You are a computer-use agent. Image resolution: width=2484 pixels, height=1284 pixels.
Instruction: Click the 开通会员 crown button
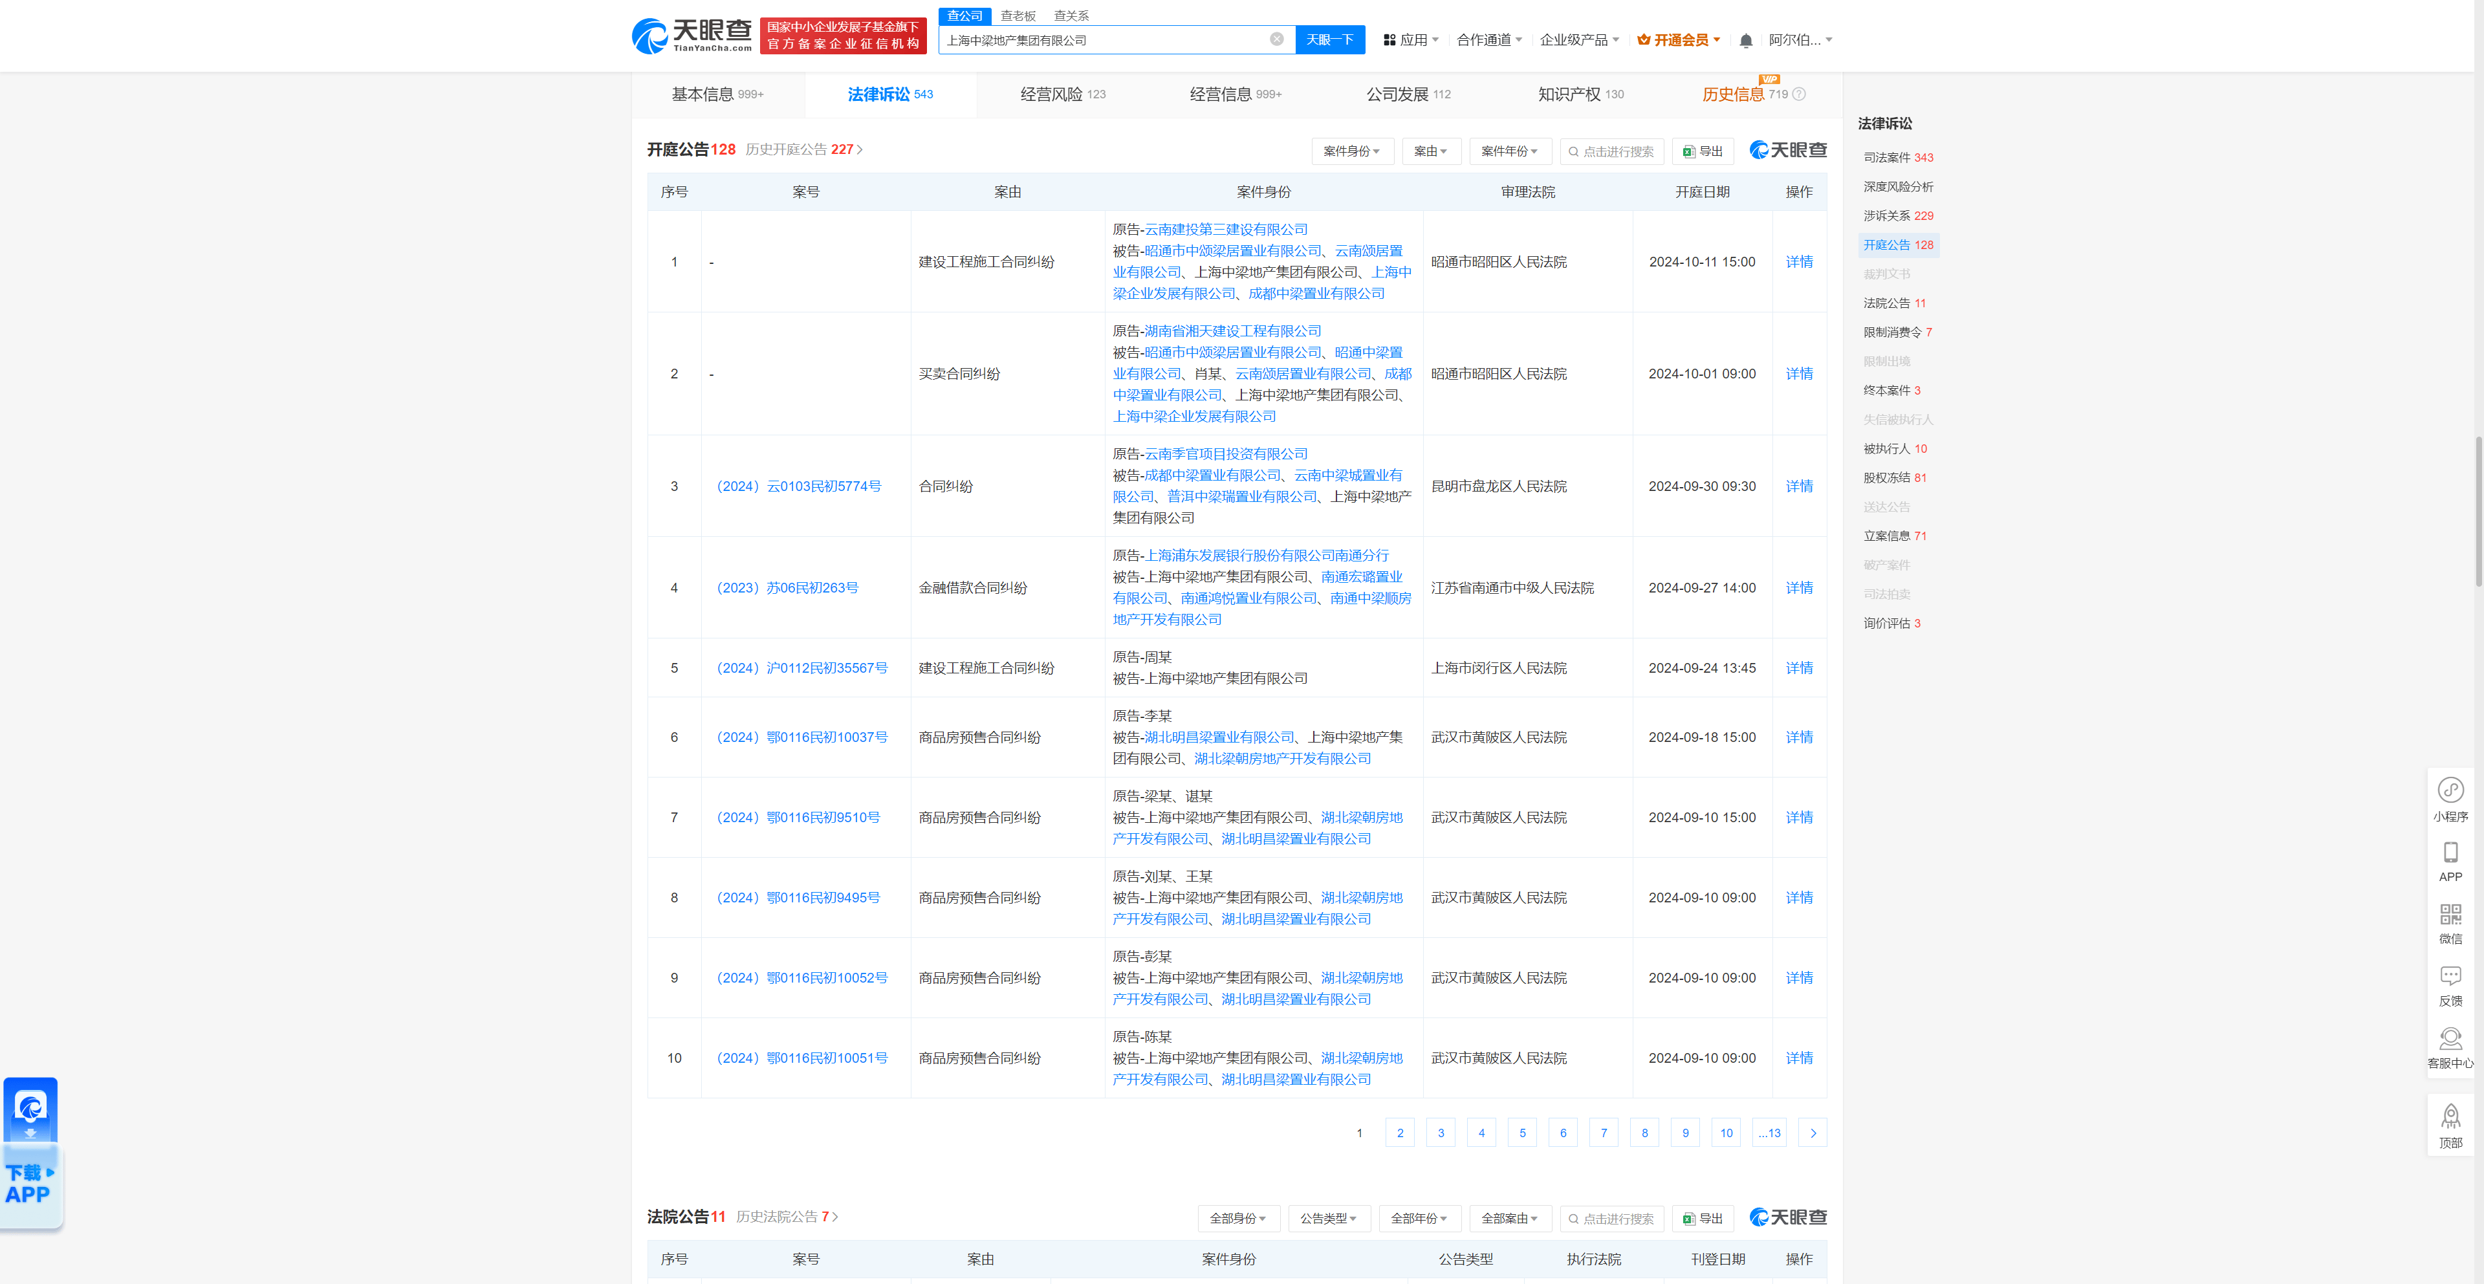pyautogui.click(x=1679, y=41)
